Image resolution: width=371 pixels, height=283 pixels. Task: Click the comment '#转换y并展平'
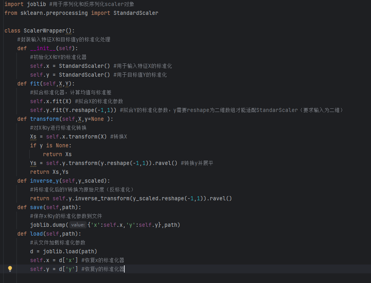[197, 163]
